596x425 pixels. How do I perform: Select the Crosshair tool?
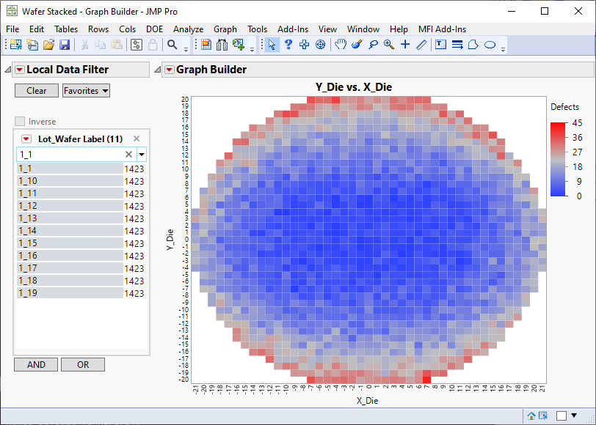(x=404, y=45)
